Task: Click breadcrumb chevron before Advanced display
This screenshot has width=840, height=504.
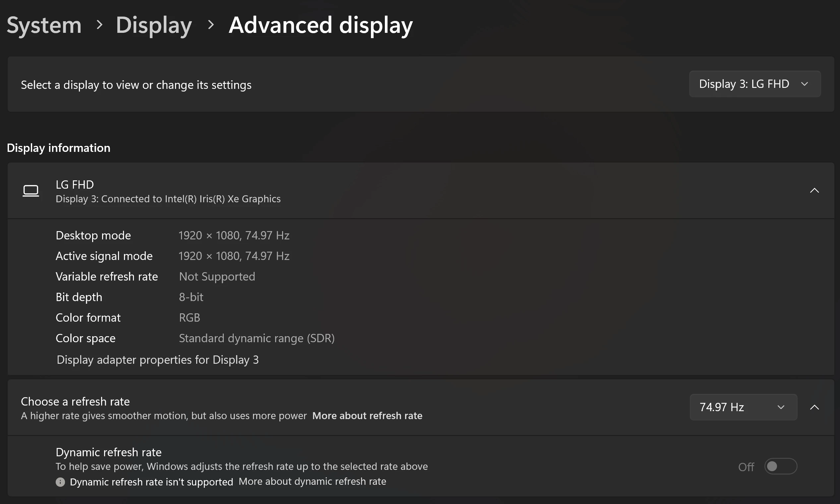Action: pyautogui.click(x=210, y=25)
